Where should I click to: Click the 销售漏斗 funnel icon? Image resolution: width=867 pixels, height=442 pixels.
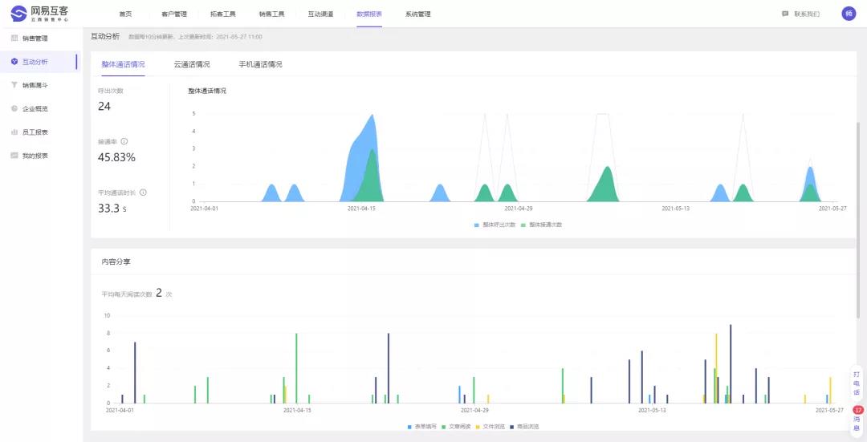coord(14,85)
